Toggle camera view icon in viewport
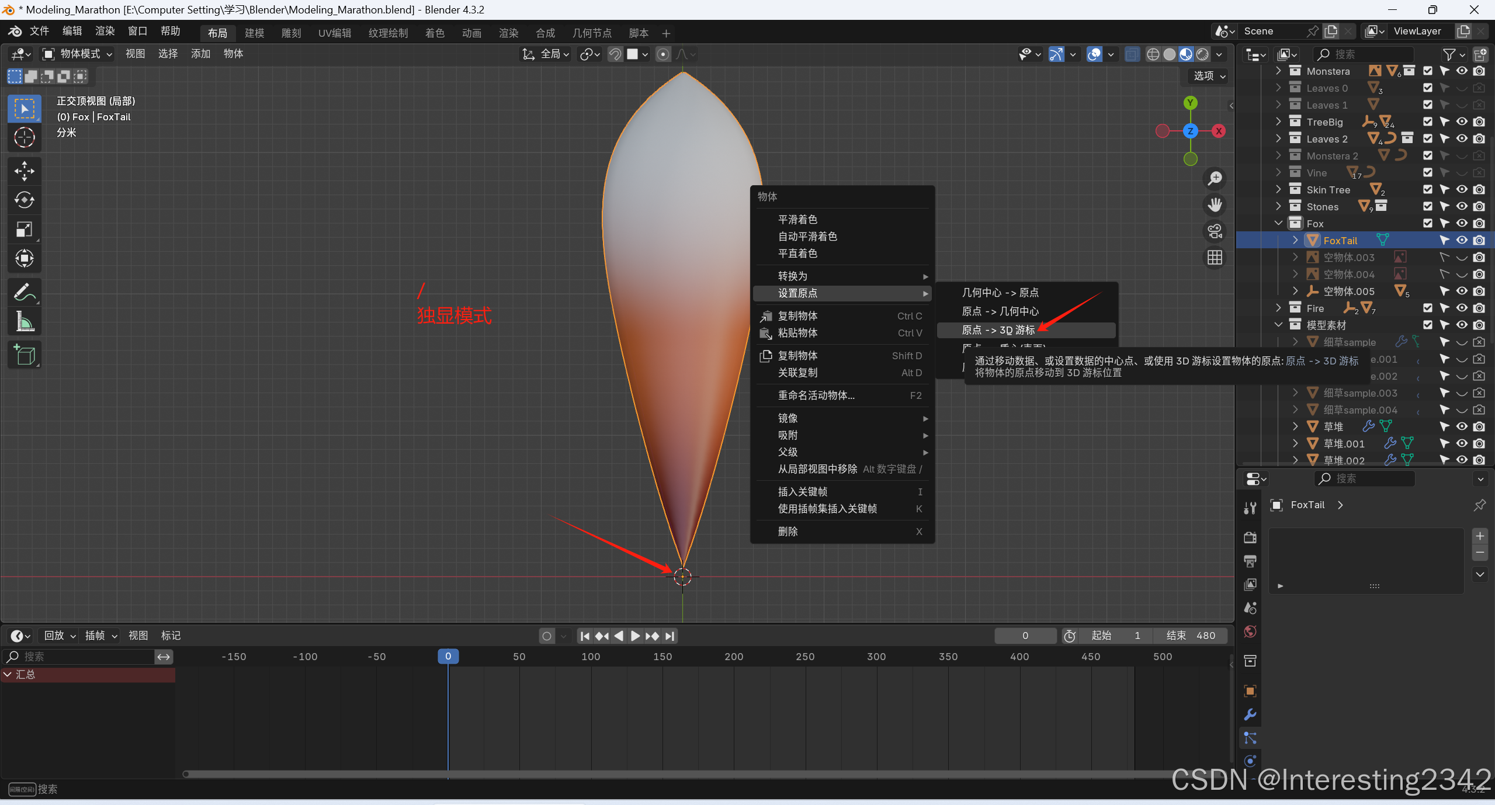Viewport: 1495px width, 805px height. tap(1215, 231)
